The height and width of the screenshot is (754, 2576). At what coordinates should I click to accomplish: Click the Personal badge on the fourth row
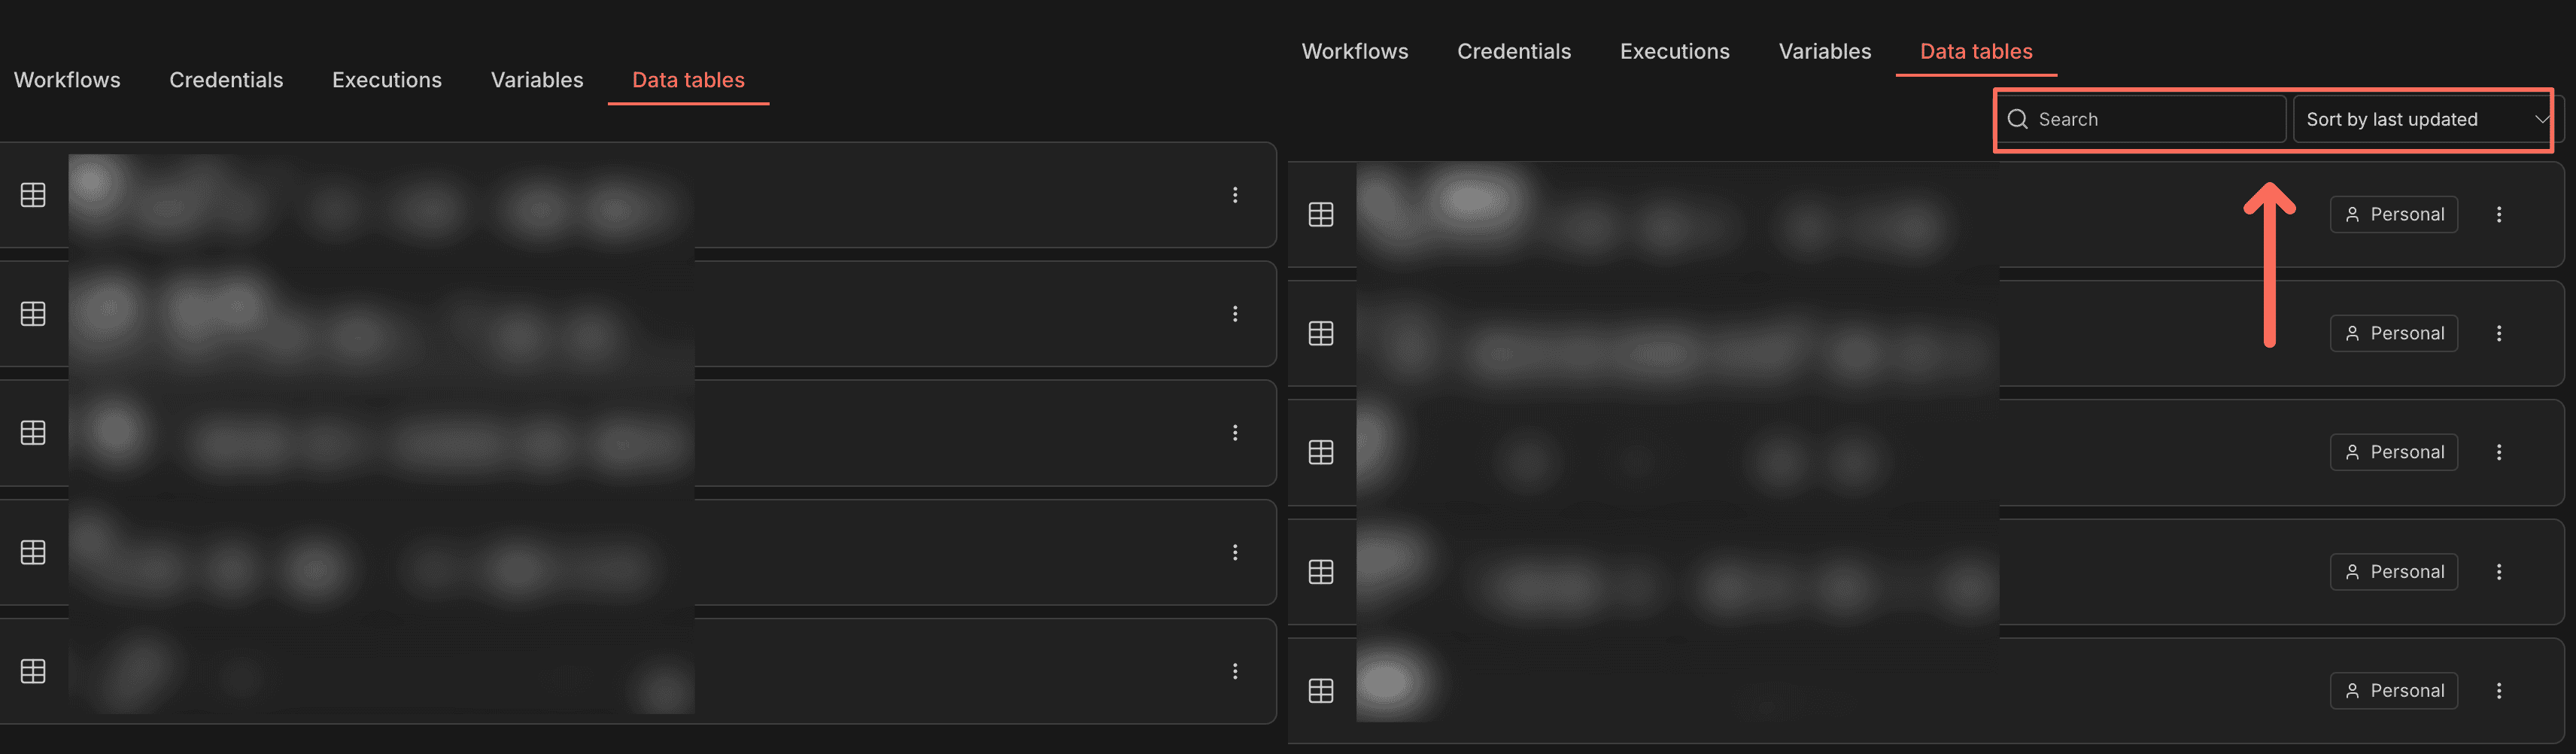[x=2393, y=572]
